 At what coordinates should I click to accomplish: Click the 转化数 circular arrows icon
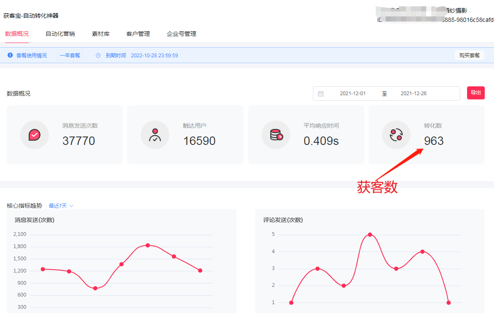[396, 134]
